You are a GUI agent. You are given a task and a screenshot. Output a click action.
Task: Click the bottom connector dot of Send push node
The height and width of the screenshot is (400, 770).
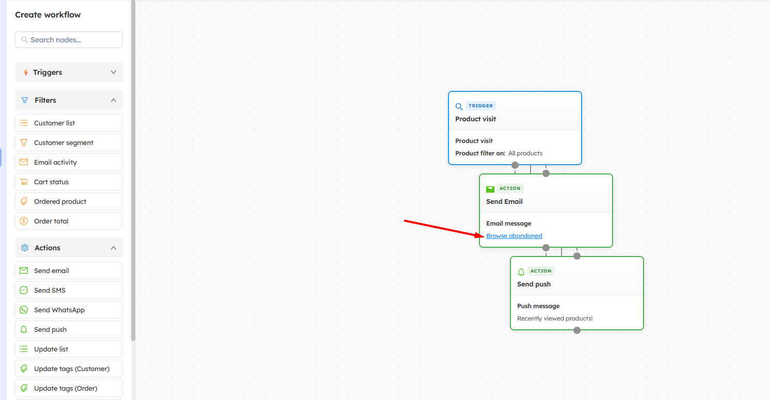pos(577,330)
